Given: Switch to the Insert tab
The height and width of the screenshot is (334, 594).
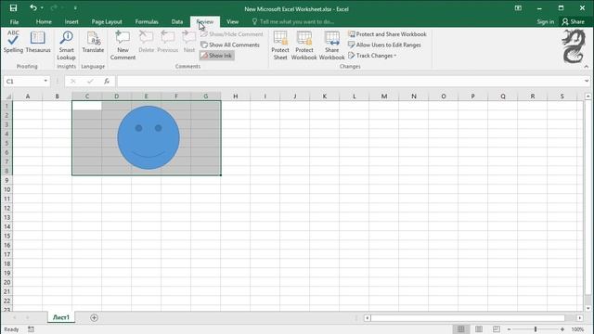Looking at the screenshot, I should (x=71, y=21).
